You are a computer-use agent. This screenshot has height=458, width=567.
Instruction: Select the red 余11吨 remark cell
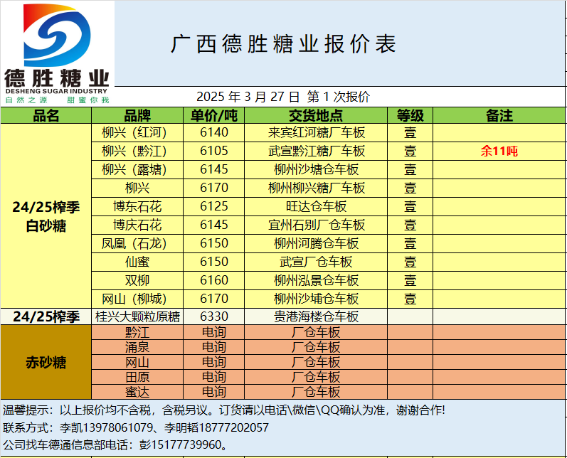(x=499, y=151)
